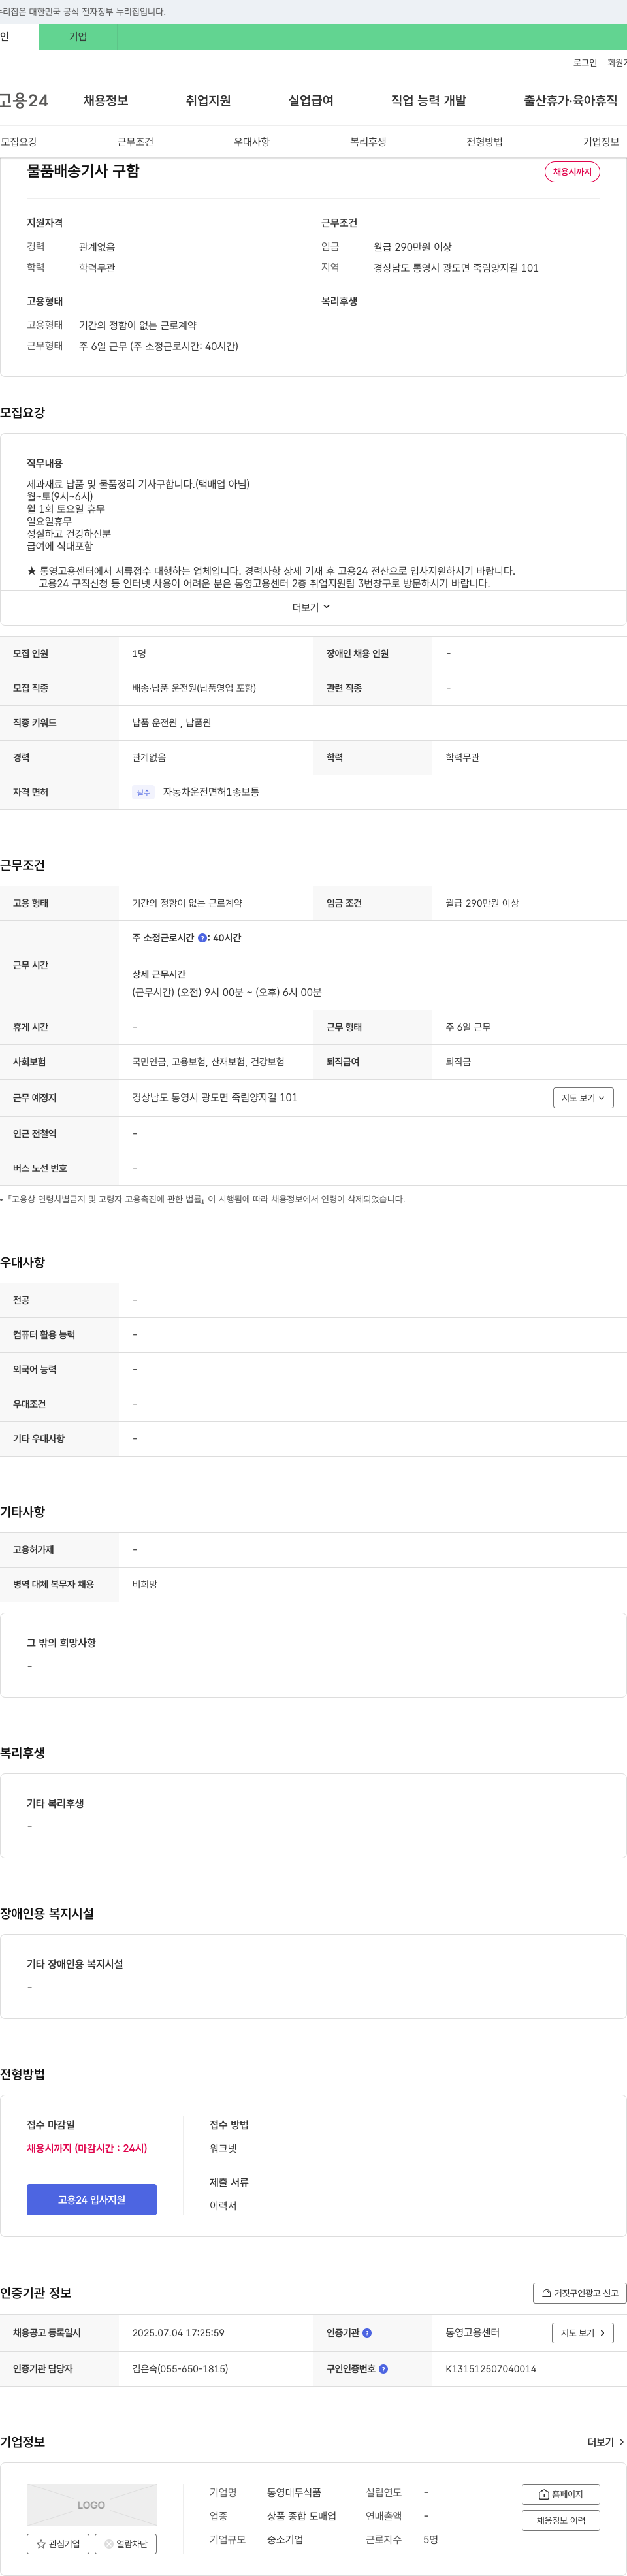Screen dimensions: 627x2576
Task: Block company with 열람차단 button
Action: coord(125,2543)
